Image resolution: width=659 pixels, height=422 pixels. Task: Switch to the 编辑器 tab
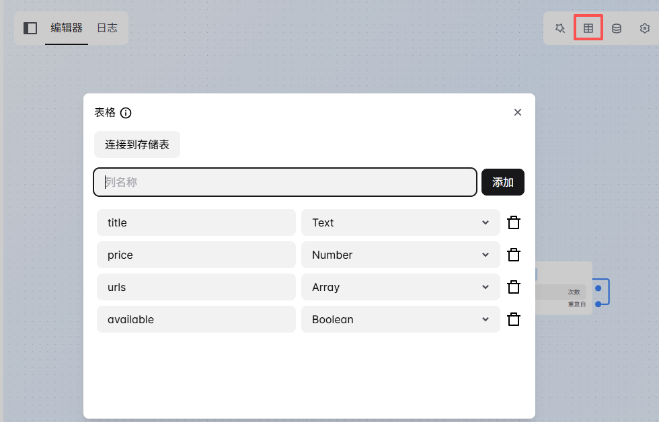point(67,28)
